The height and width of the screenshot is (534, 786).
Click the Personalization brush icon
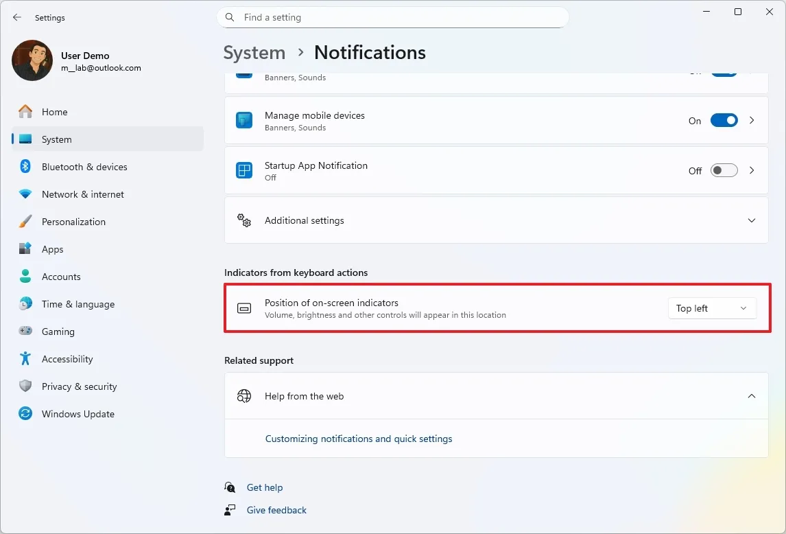click(25, 222)
